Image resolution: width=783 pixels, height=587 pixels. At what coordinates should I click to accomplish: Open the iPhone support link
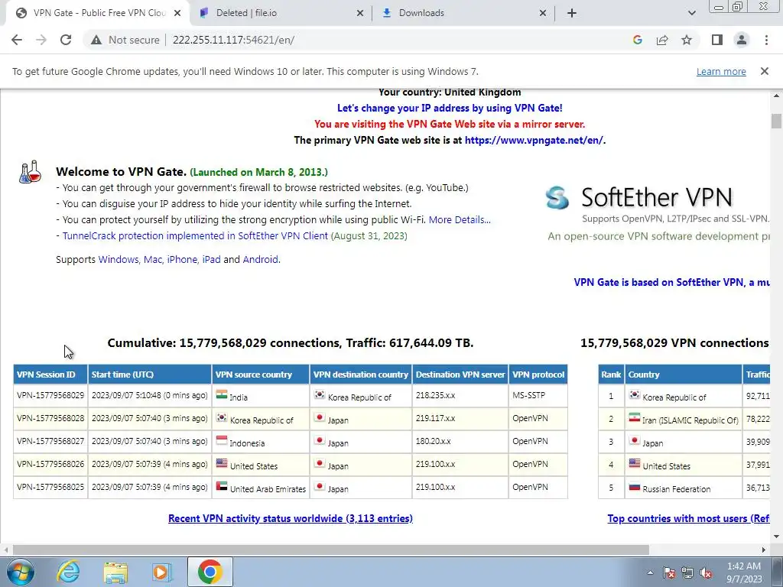click(182, 260)
